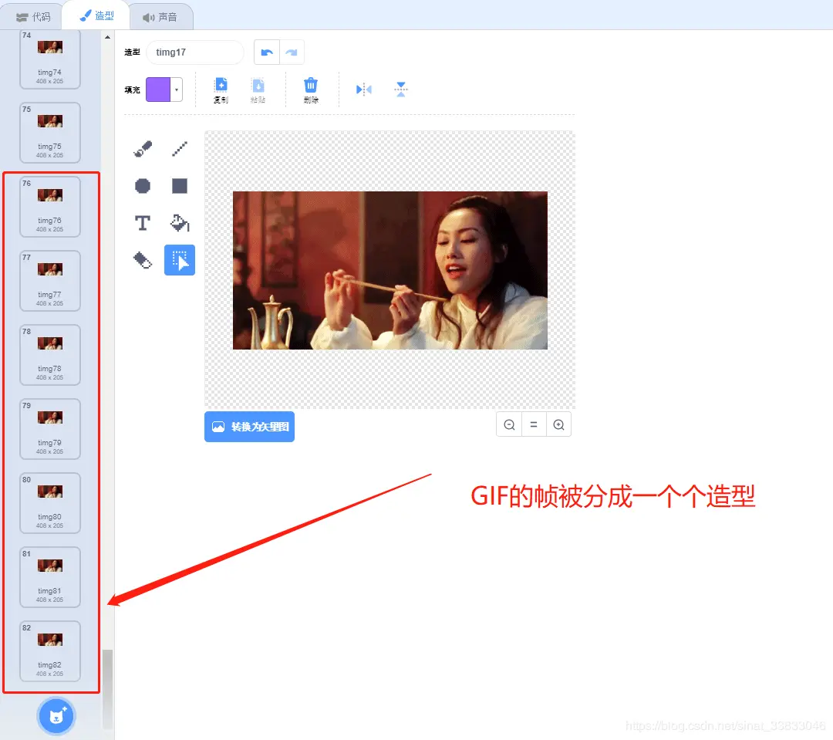Click the copy (复制) icon
The width and height of the screenshot is (833, 740).
click(221, 90)
